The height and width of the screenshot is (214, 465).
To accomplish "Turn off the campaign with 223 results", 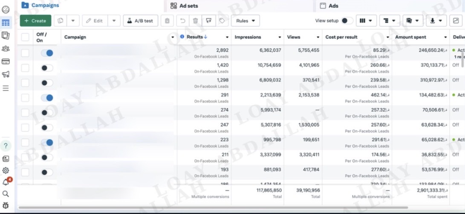I will click(x=47, y=143).
